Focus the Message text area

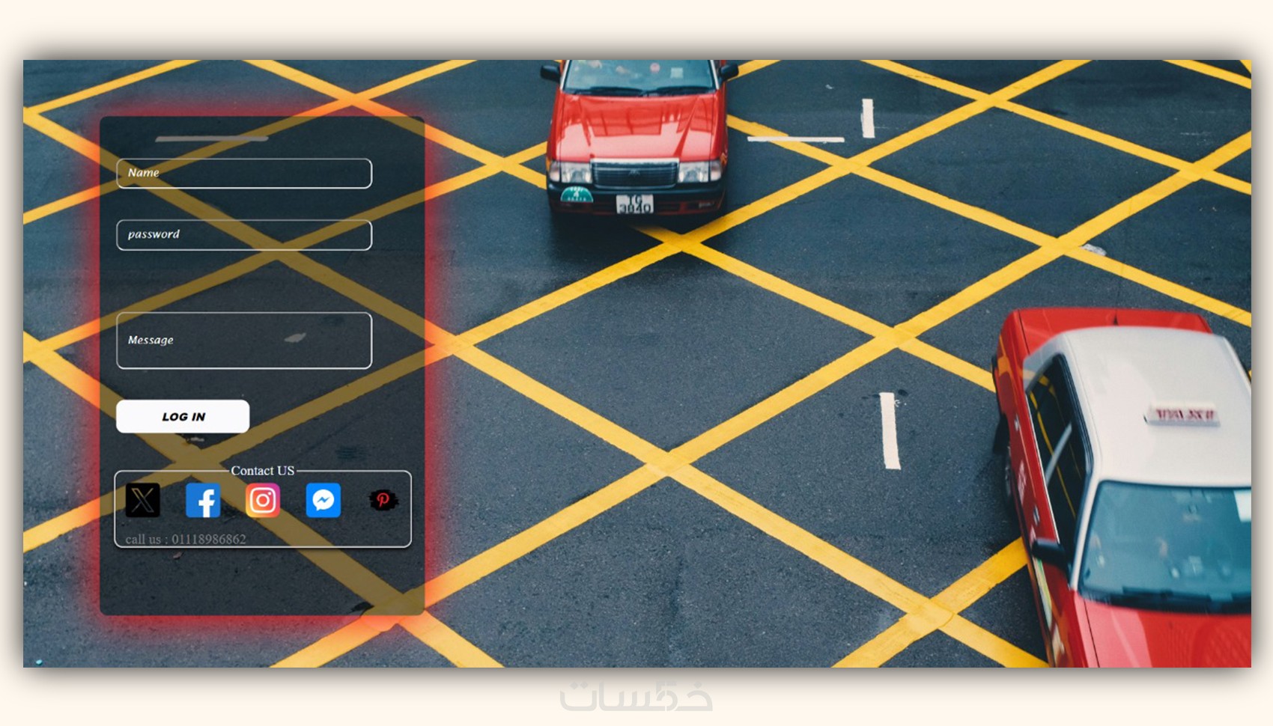tap(244, 341)
